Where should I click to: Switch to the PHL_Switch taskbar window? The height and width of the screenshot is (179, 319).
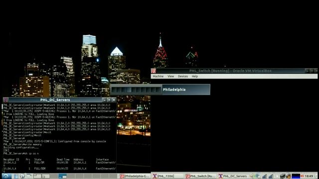tap(200, 176)
